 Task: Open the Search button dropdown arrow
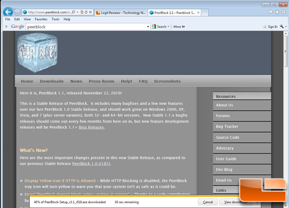[168, 27]
